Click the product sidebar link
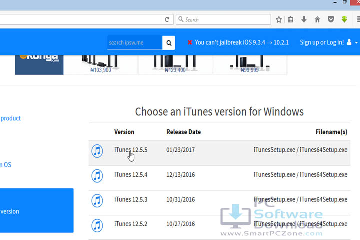The width and height of the screenshot is (360, 240). pos(11,118)
